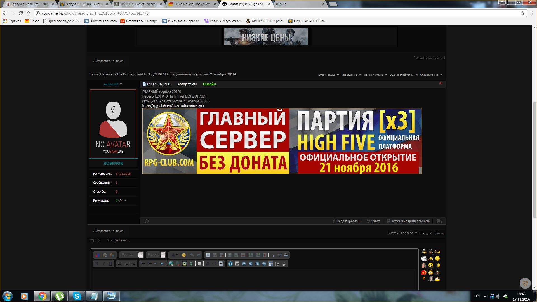Insert a table with the table icon
This screenshot has height=302, width=537.
[x=208, y=255]
